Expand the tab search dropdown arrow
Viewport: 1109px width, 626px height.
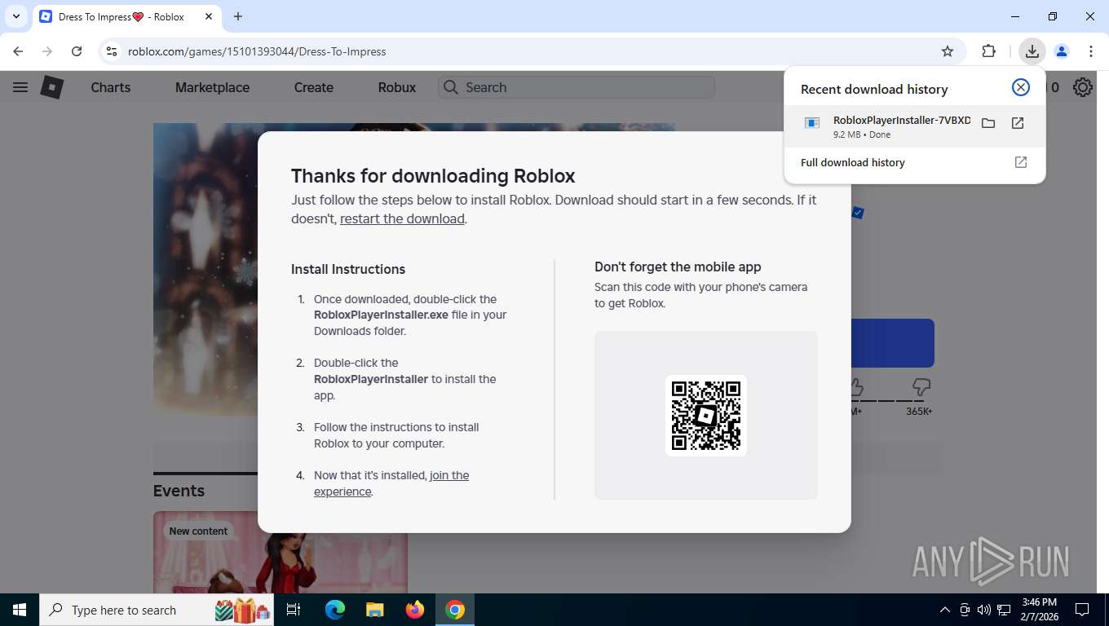[x=15, y=16]
